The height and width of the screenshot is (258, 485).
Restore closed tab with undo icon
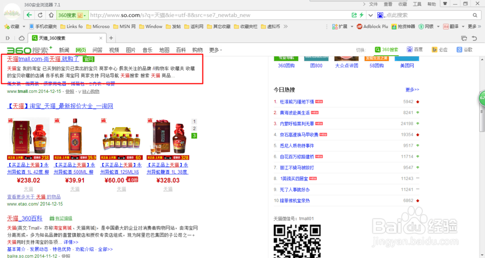474,38
